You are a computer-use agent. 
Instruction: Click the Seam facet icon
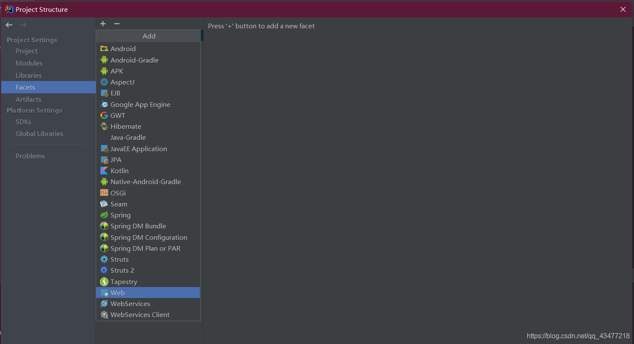click(x=104, y=204)
